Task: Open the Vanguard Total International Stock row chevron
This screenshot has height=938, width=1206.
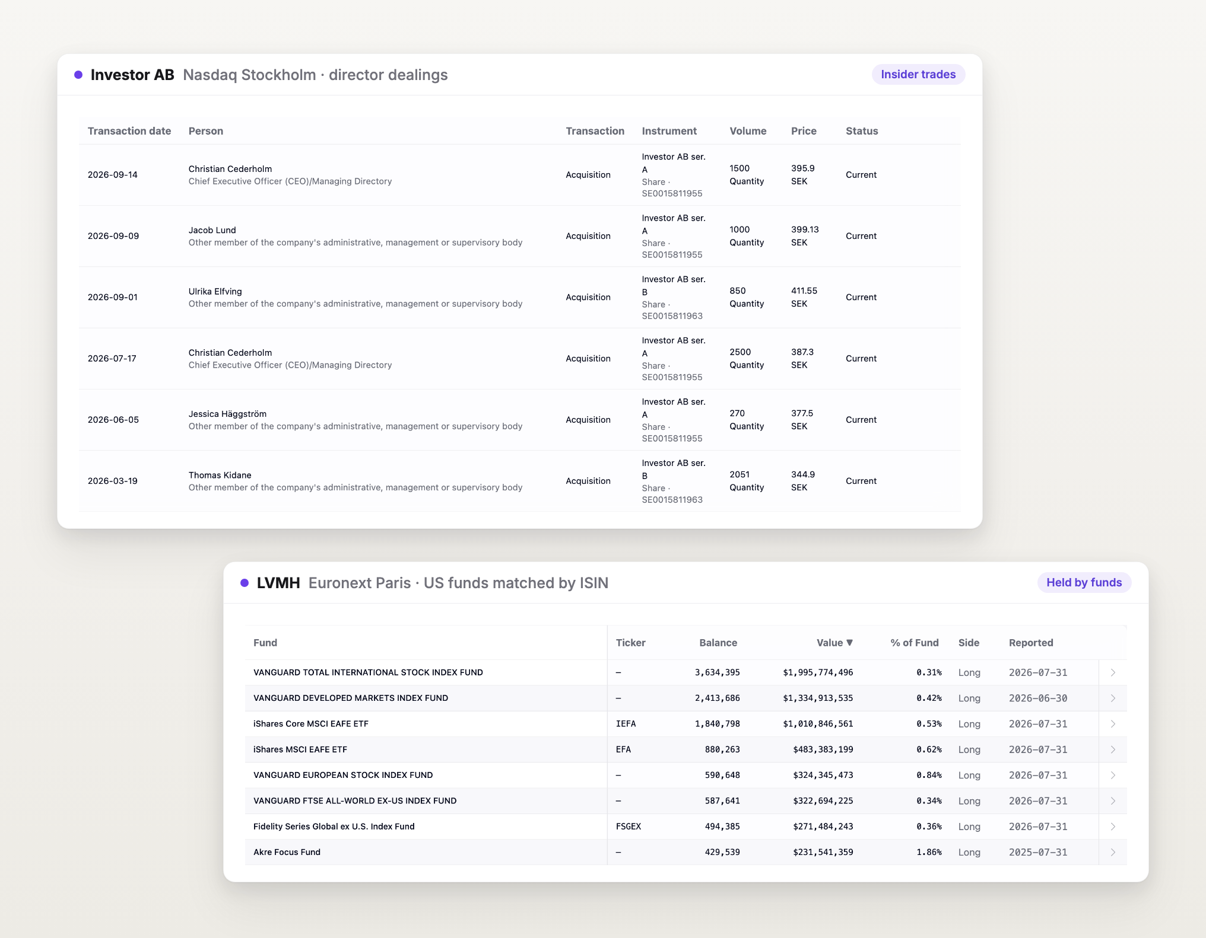Action: click(1113, 672)
